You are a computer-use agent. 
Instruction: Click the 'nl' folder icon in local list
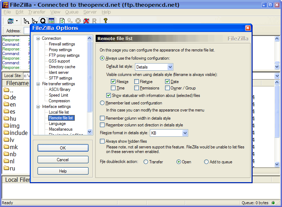coord(6,161)
